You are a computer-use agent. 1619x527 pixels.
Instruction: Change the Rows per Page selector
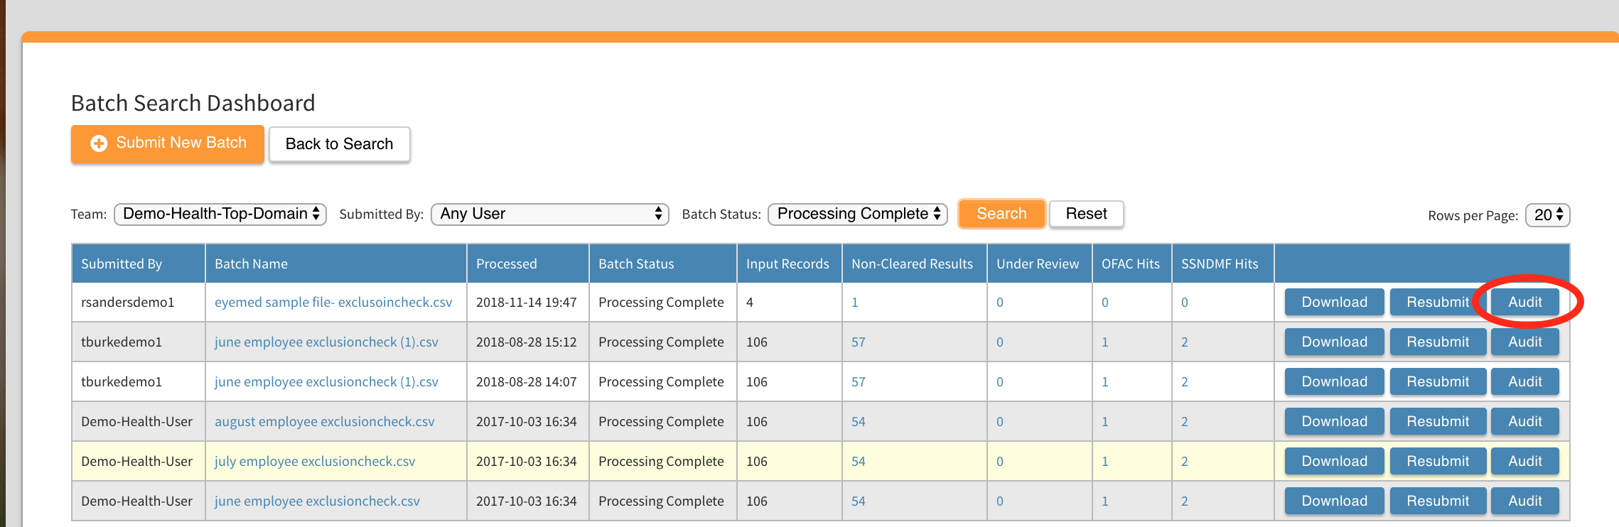(1547, 215)
